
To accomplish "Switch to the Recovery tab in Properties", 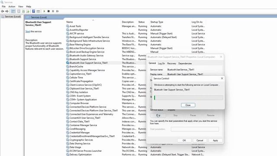I will [171, 63].
